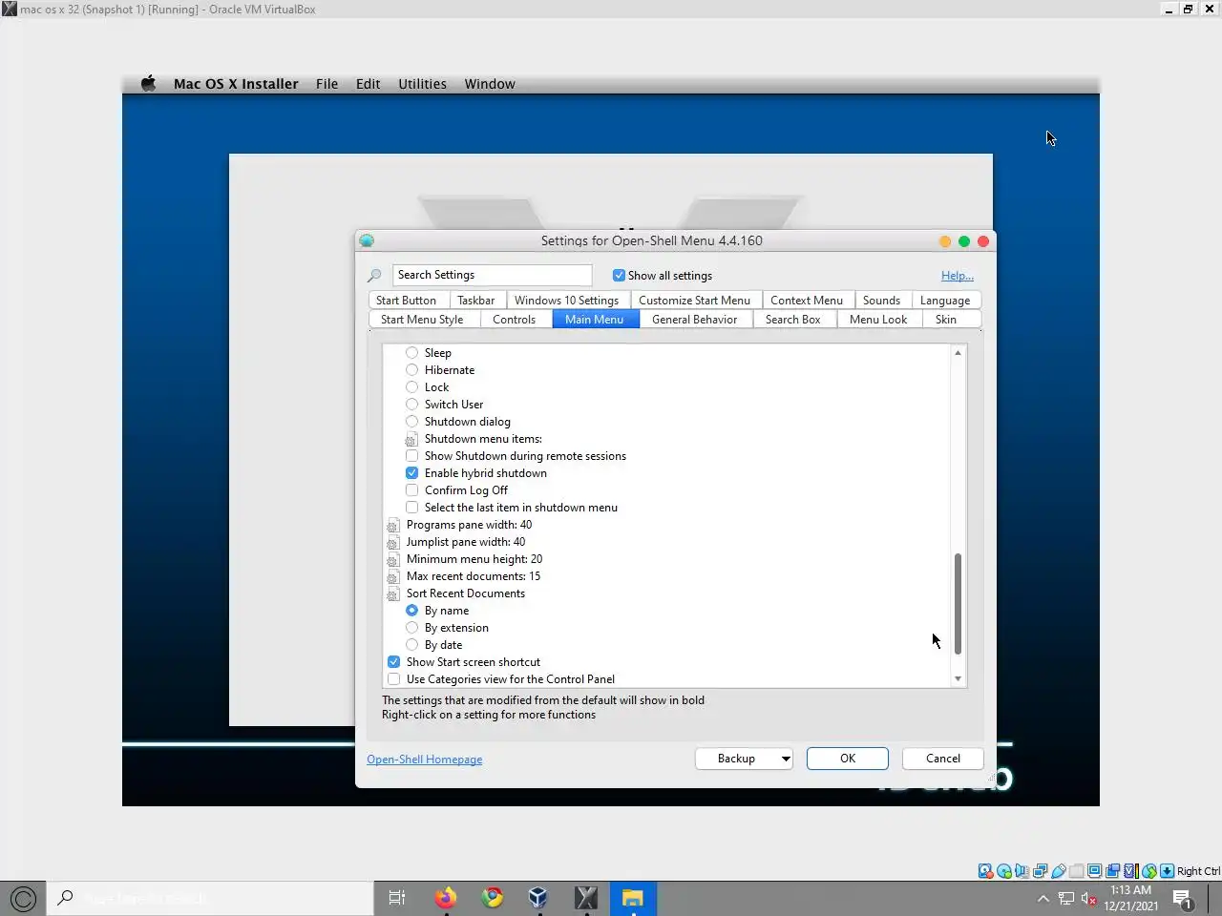Image resolution: width=1222 pixels, height=916 pixels.
Task: Click the magnifier icon beside Search Settings
Action: (374, 275)
